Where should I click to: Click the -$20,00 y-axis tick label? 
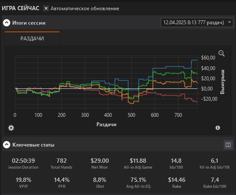209,99
